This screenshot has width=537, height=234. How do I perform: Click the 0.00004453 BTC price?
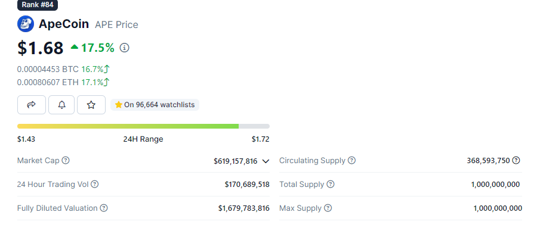pos(48,69)
